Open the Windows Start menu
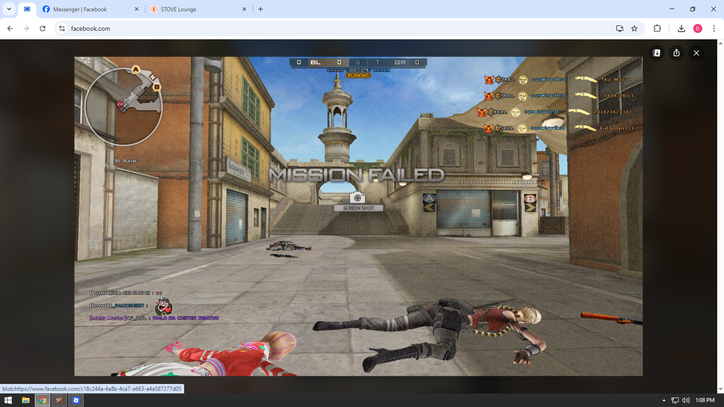724x407 pixels. pos(8,400)
